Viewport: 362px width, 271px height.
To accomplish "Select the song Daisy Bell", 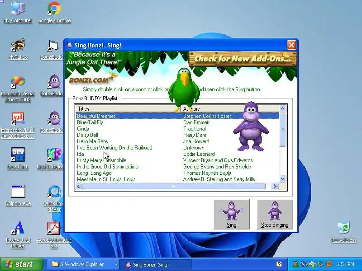I will pyautogui.click(x=87, y=135).
